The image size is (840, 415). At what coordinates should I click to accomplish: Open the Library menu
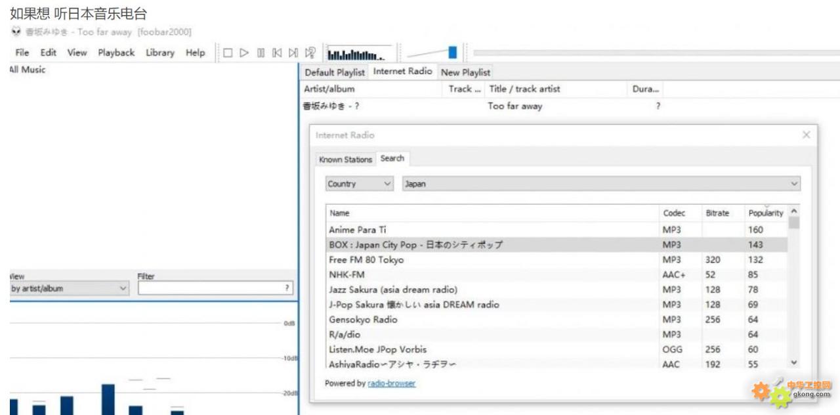coord(160,53)
